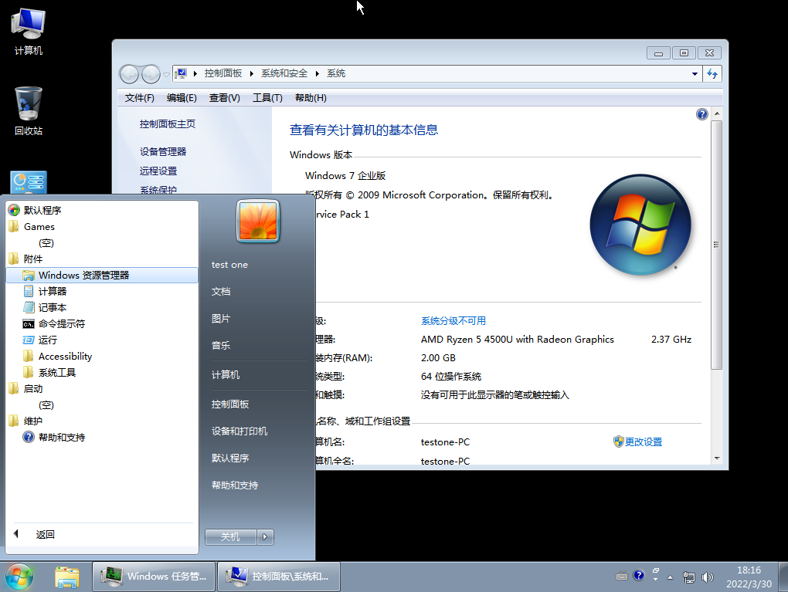Image resolution: width=788 pixels, height=592 pixels.
Task: Open the 工具(T) menu
Action: click(266, 98)
